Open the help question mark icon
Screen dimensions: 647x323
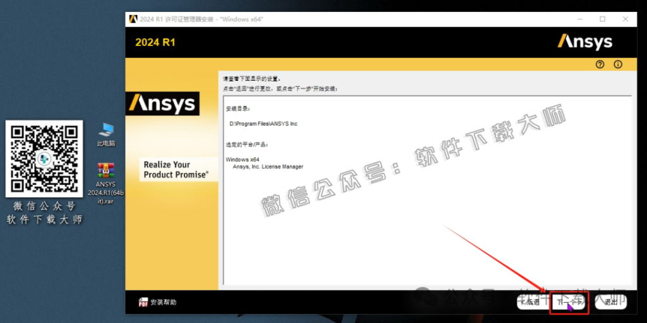click(600, 64)
